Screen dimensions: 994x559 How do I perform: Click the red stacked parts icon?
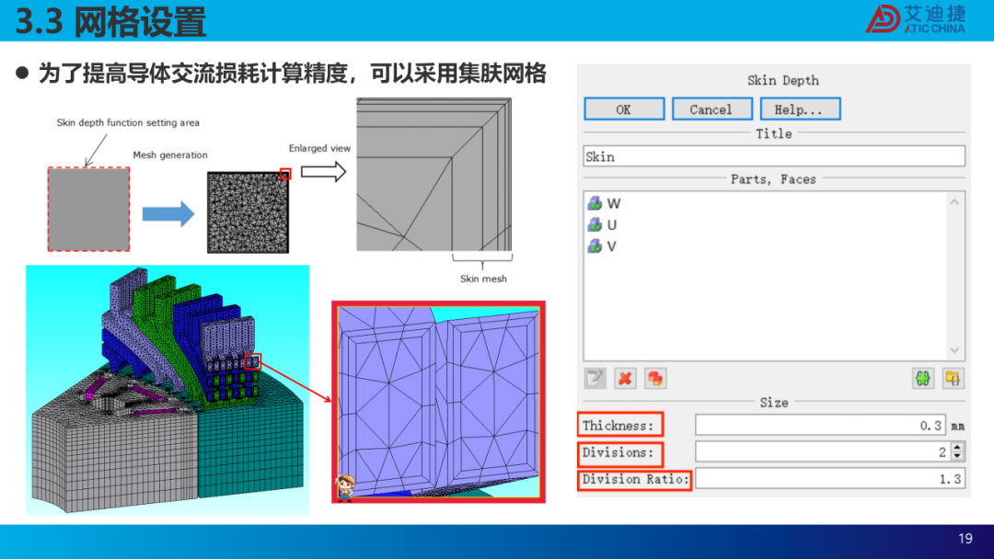[x=655, y=379]
